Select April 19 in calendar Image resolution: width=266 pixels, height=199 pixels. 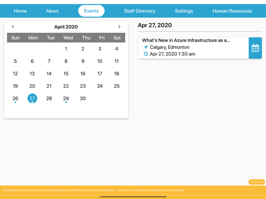15,86
